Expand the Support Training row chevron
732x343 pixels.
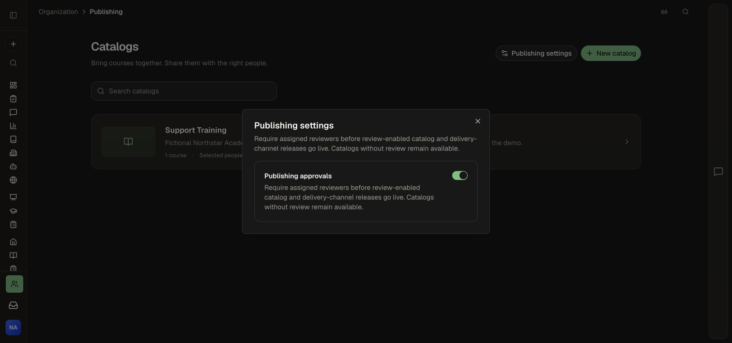(626, 142)
